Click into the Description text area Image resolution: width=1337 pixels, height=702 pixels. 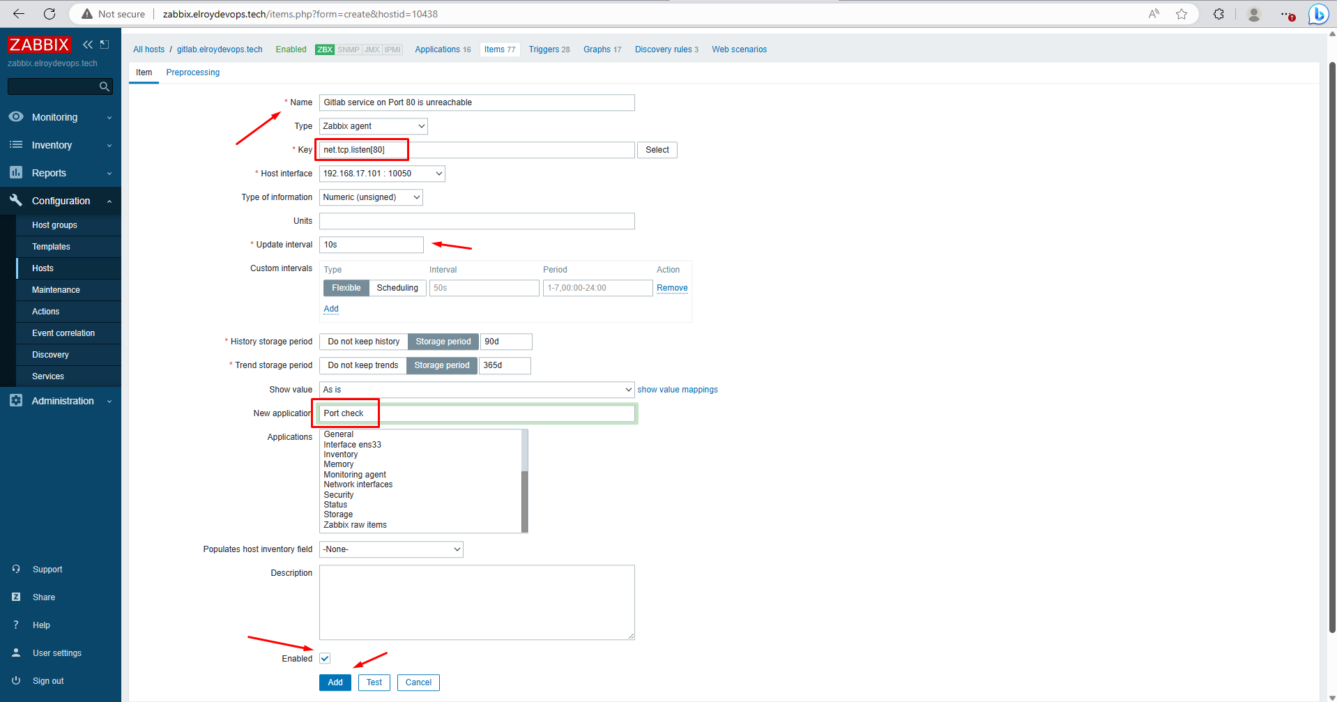(477, 602)
